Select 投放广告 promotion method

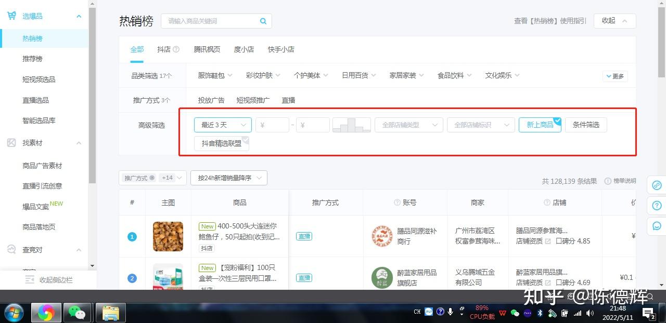(x=211, y=100)
